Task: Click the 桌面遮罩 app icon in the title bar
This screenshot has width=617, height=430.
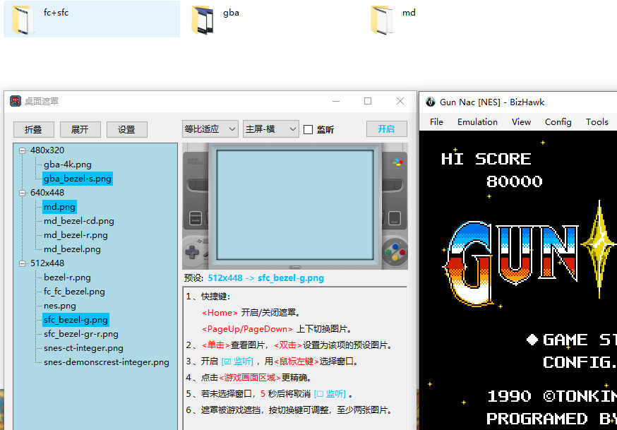Action: 16,102
